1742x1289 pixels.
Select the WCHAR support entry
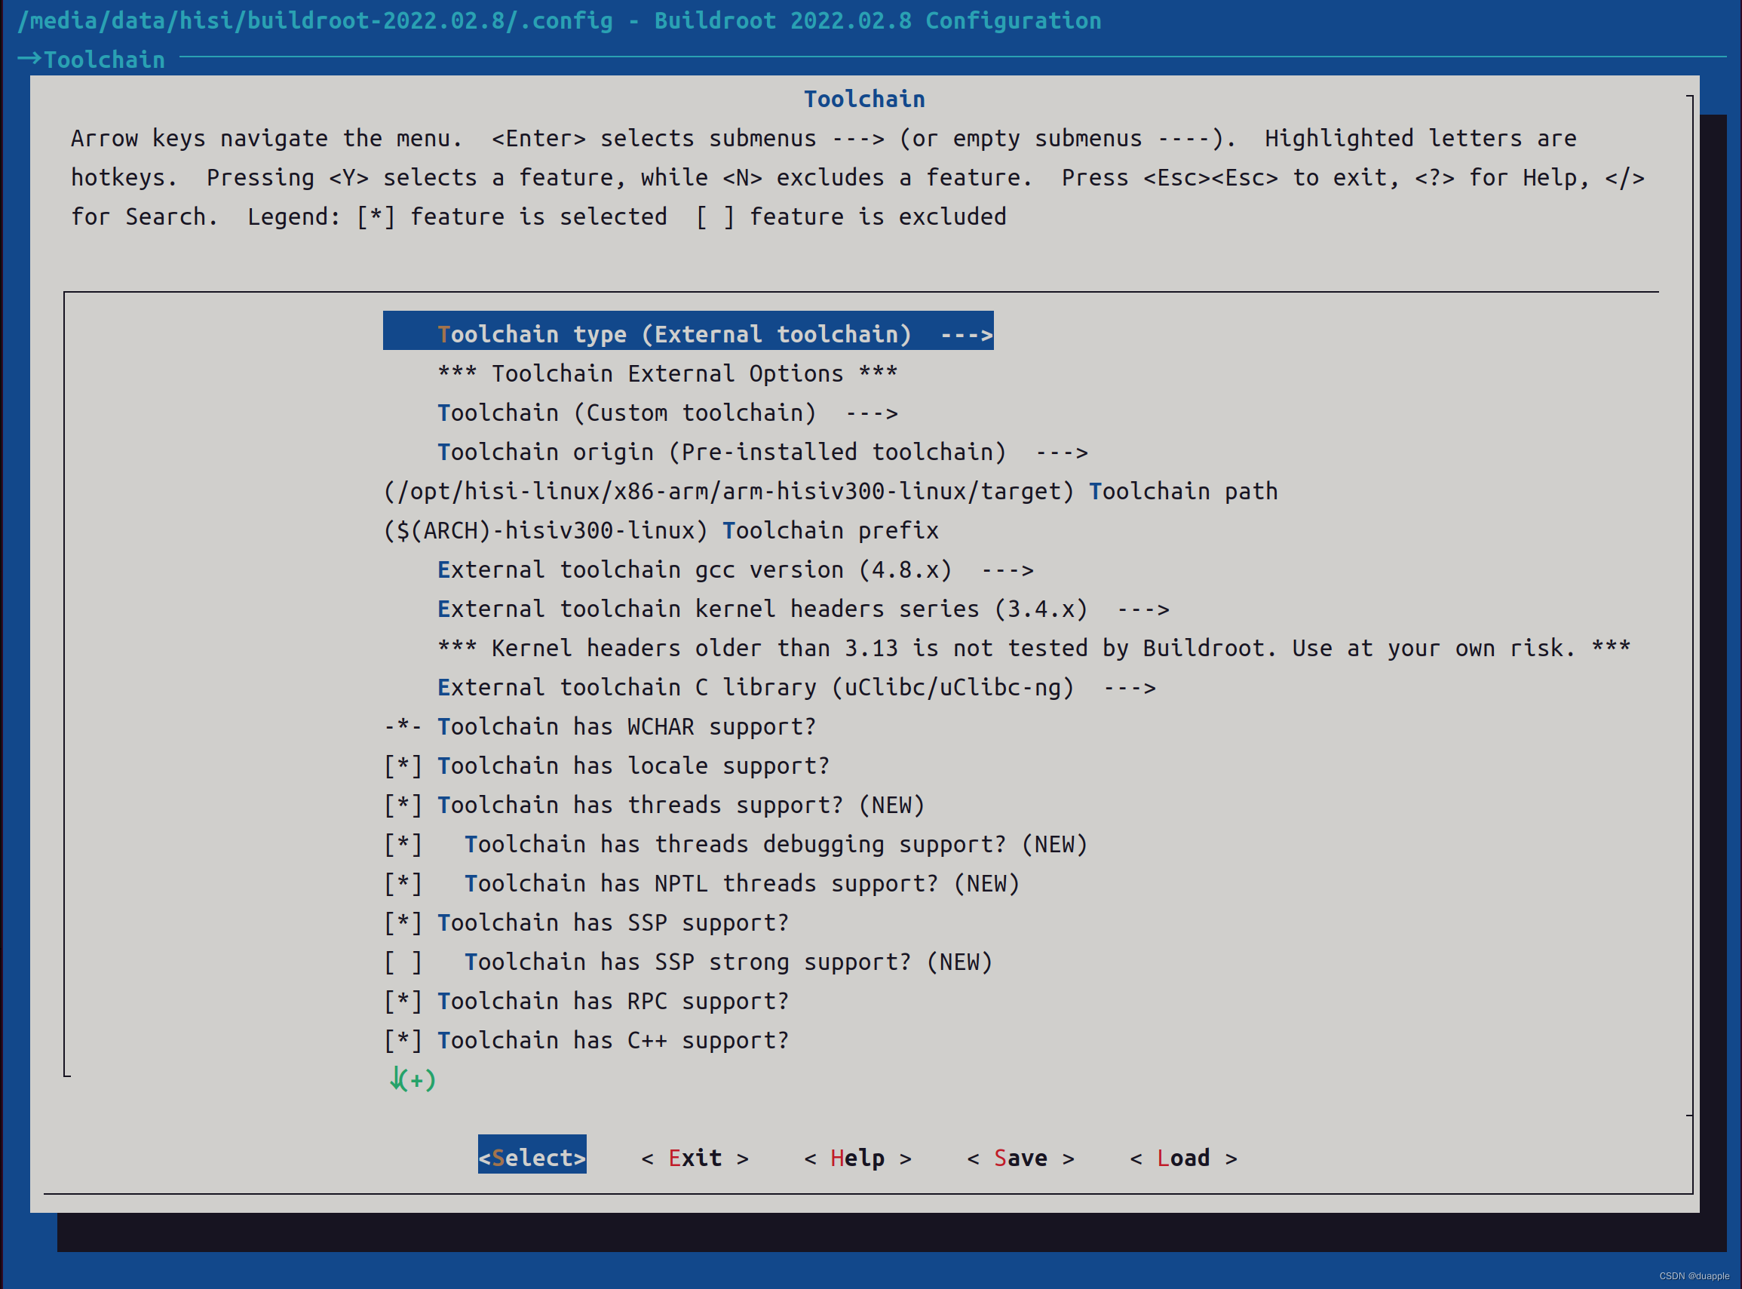(x=599, y=726)
